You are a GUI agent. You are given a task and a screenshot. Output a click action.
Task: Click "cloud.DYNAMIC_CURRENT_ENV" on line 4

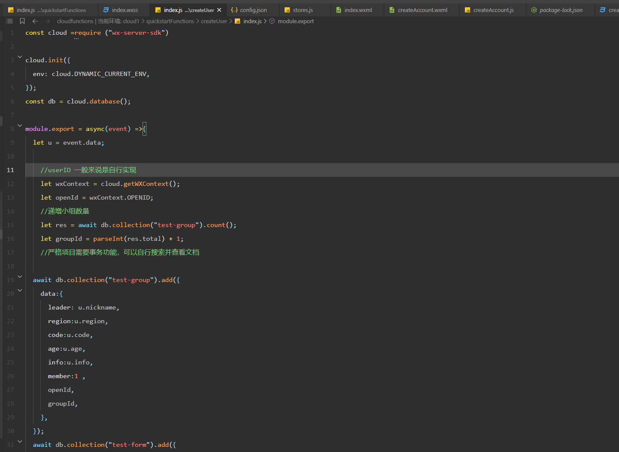[99, 74]
